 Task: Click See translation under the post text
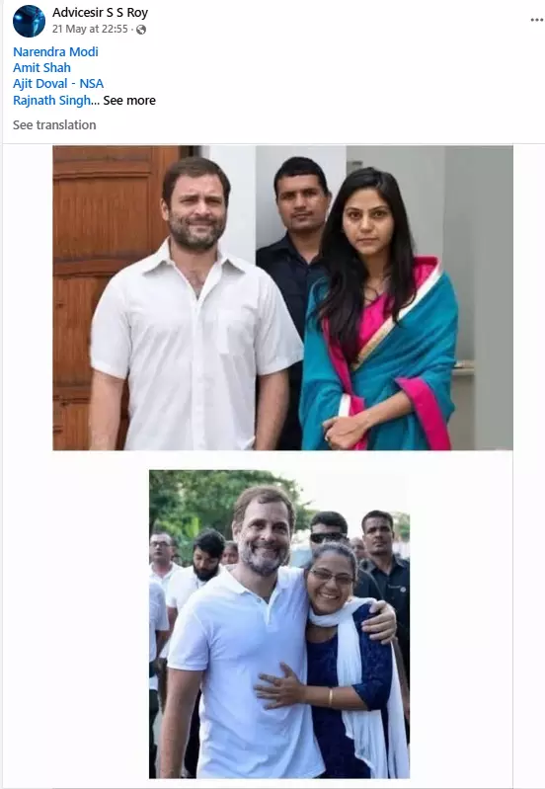click(x=54, y=124)
